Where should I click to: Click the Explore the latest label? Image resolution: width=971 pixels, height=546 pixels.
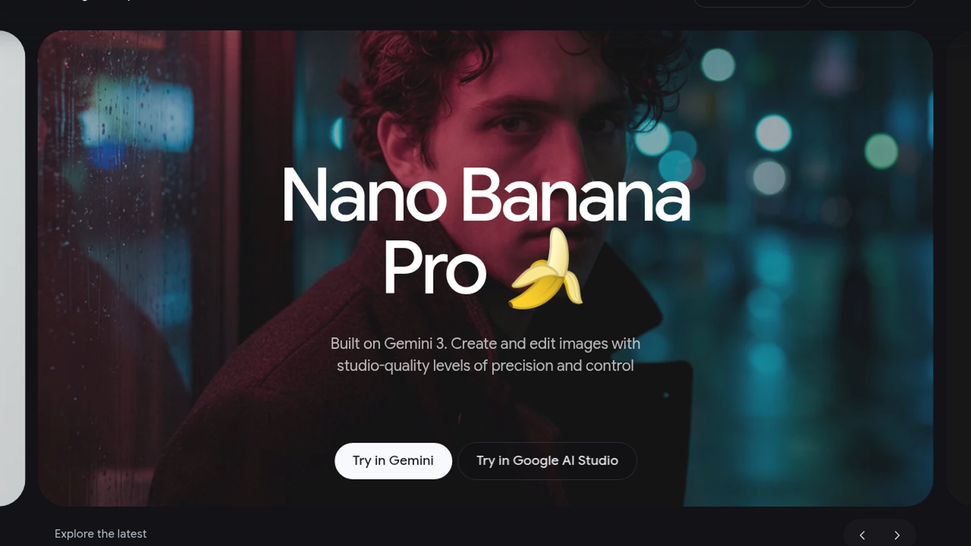101,534
